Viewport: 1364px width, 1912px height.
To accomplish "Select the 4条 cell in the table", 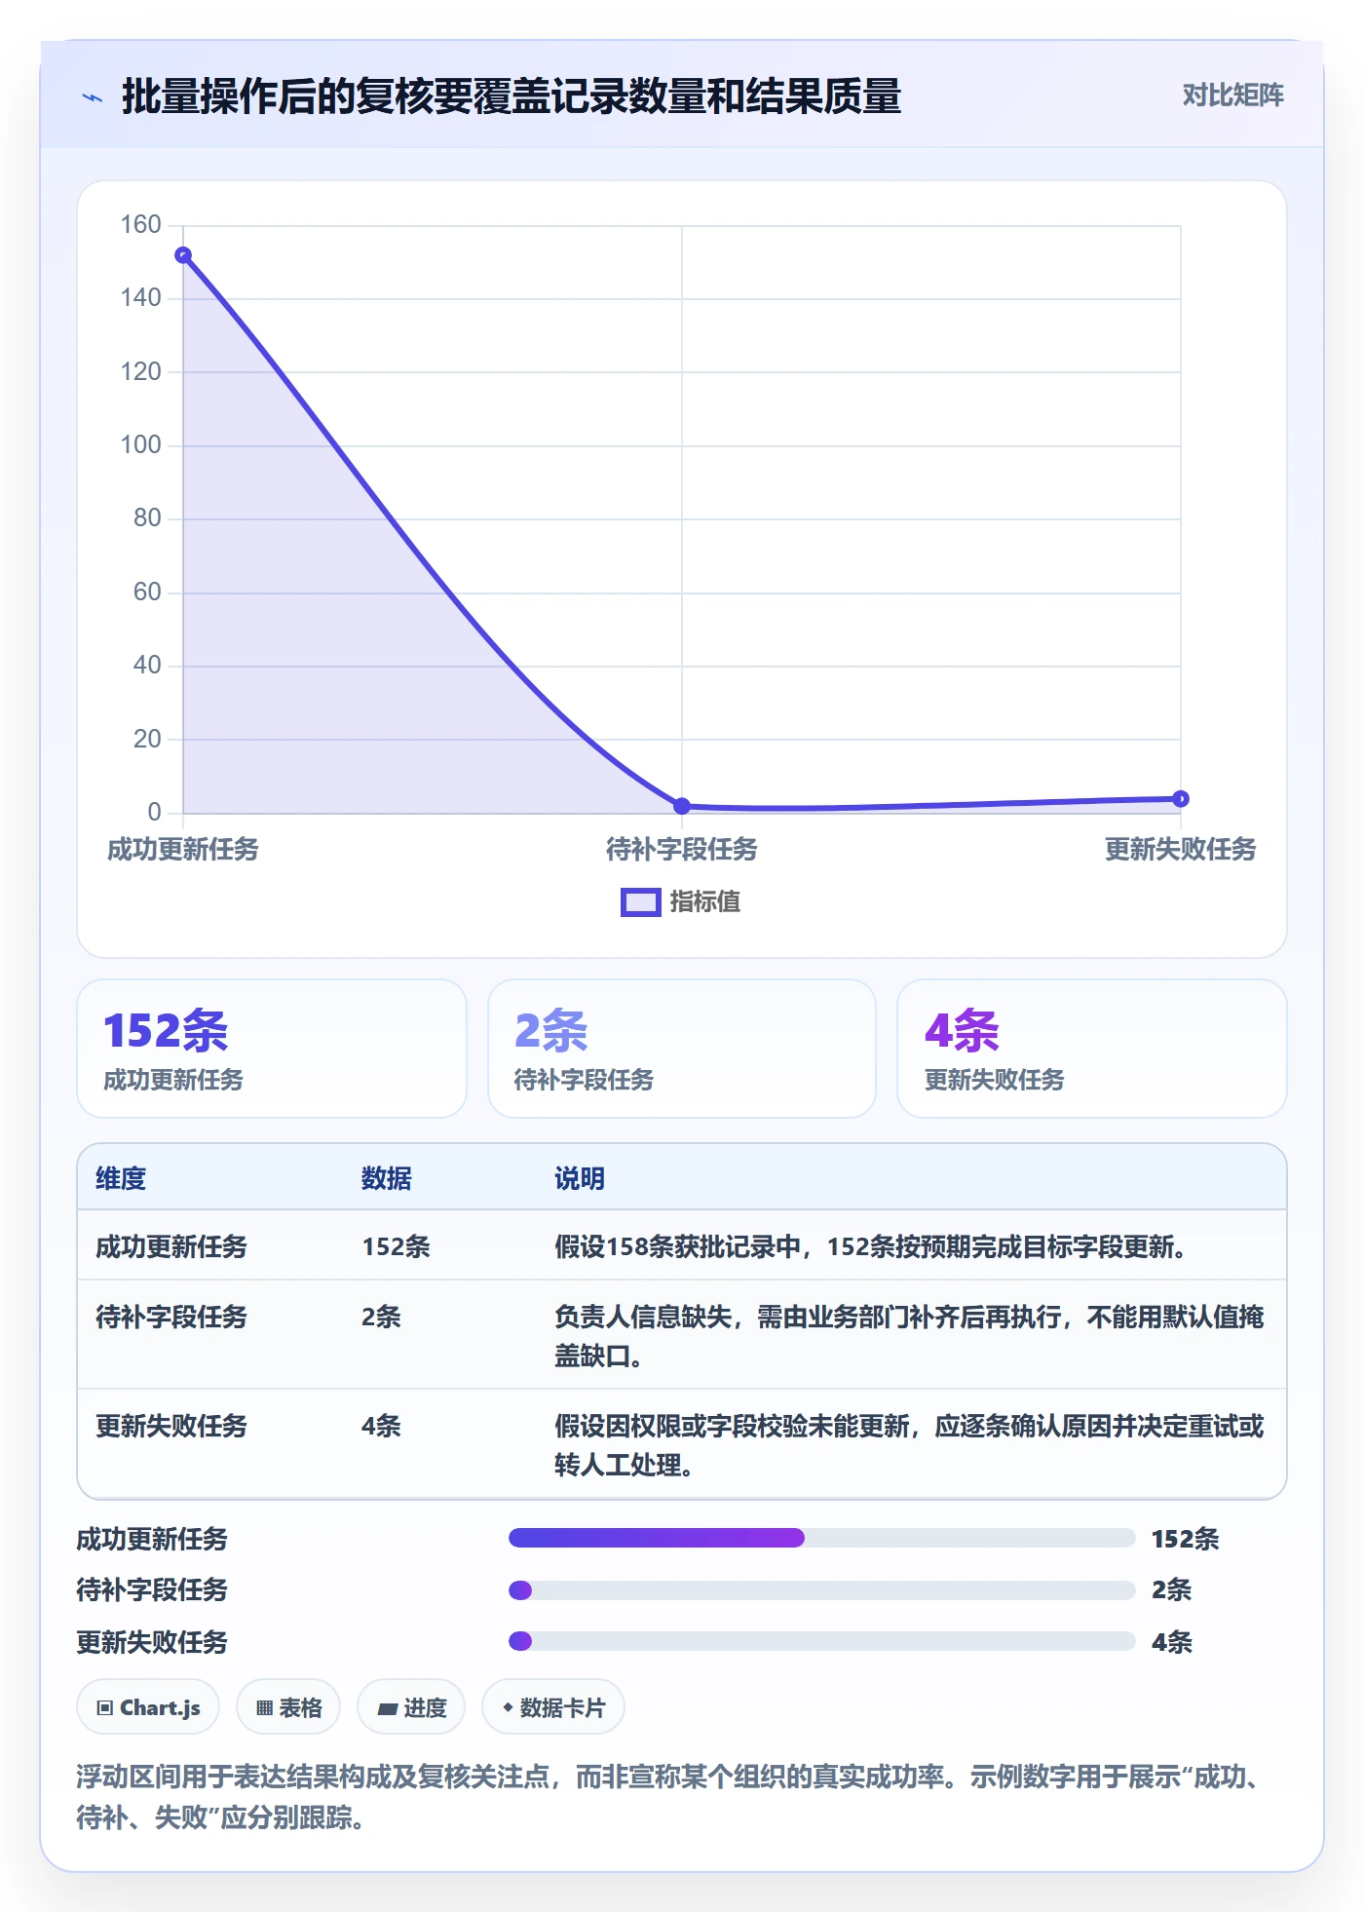I will click(381, 1427).
